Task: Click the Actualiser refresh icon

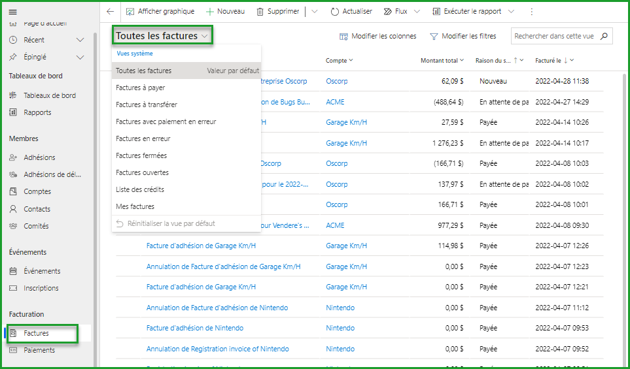Action: coord(335,12)
